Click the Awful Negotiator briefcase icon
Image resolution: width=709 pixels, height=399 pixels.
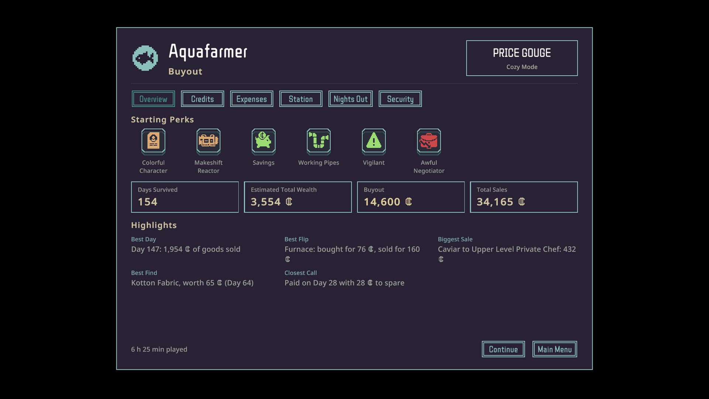point(429,141)
